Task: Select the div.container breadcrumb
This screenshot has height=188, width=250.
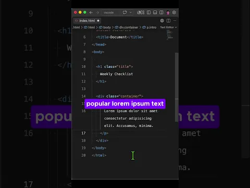Action: pos(127,27)
